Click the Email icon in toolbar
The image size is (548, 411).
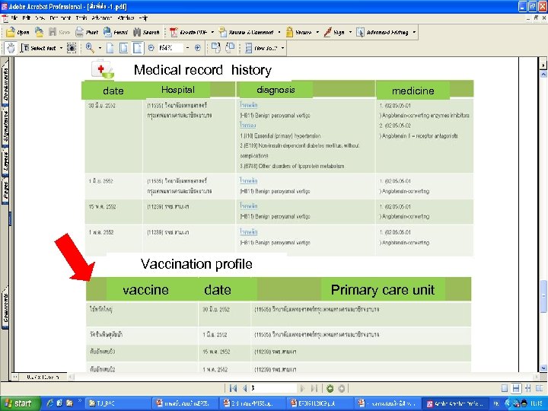pos(107,32)
